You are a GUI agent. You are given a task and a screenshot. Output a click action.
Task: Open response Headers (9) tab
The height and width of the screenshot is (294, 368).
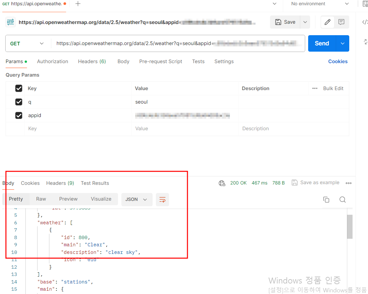pyautogui.click(x=60, y=183)
